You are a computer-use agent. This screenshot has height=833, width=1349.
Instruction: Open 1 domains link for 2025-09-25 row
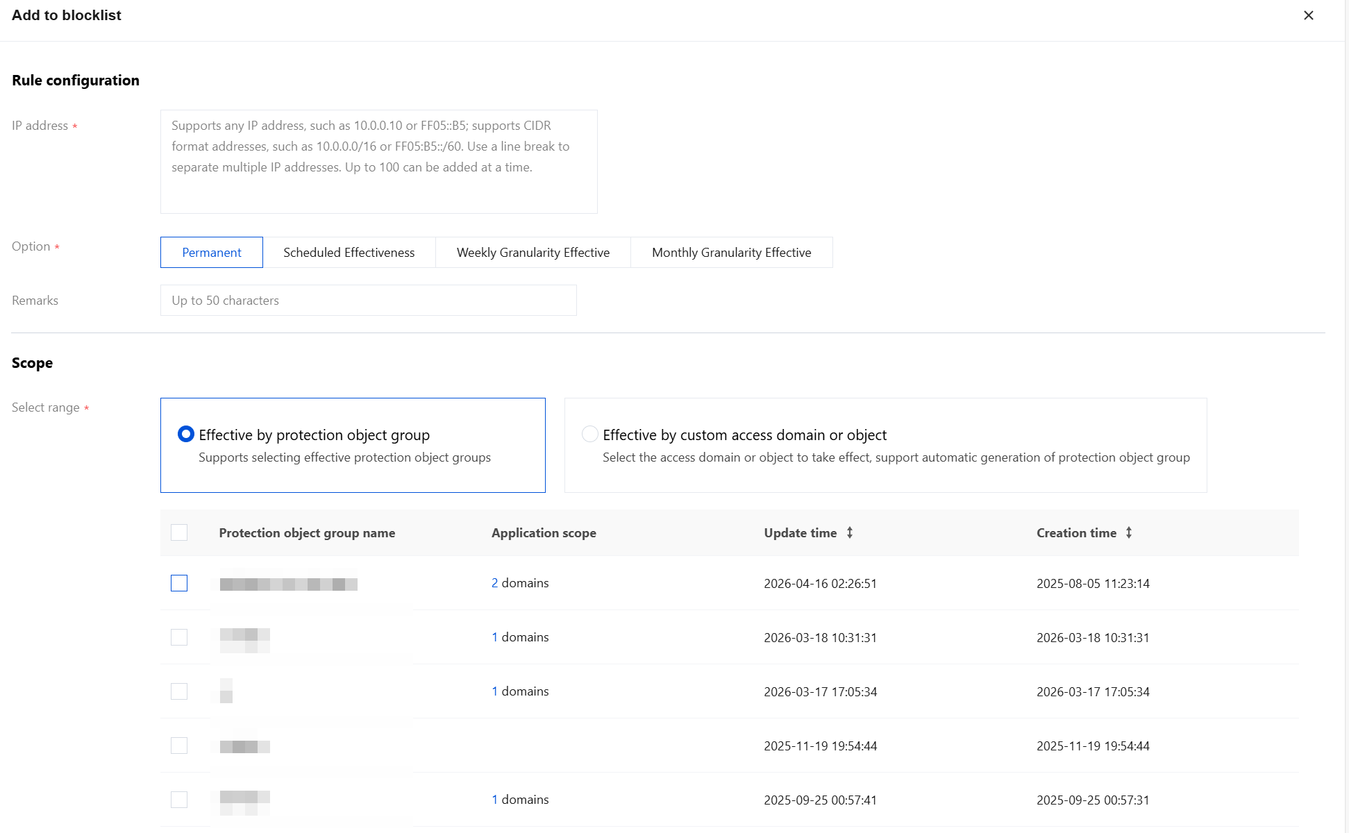point(494,800)
